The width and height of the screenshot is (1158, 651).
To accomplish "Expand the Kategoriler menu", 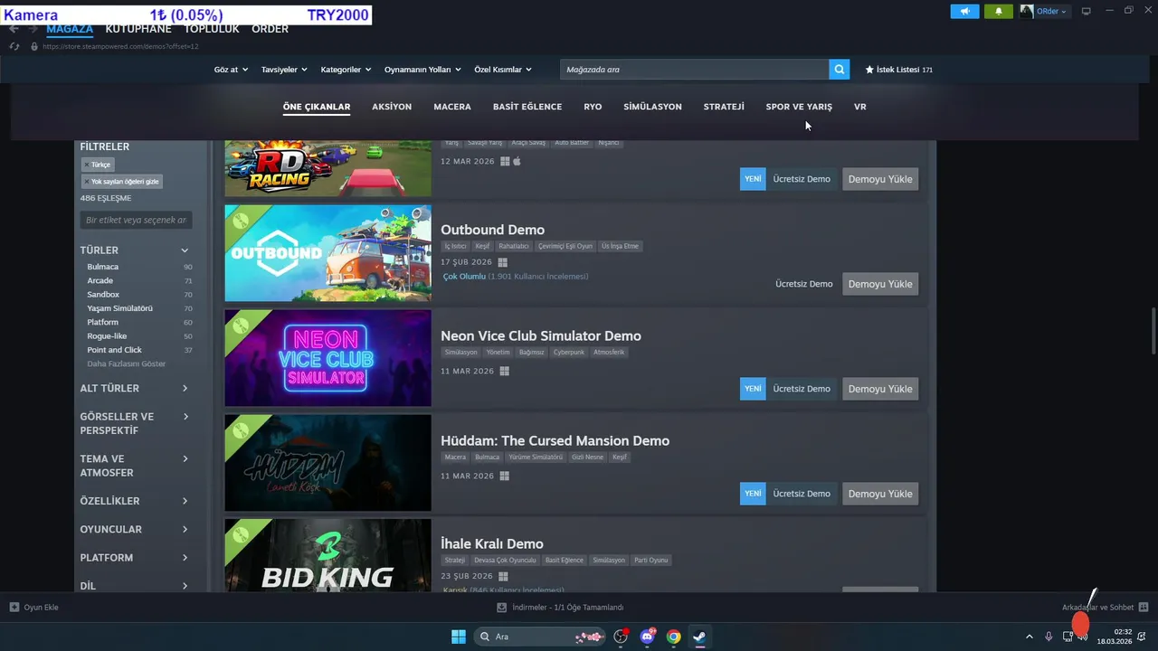I will point(346,70).
